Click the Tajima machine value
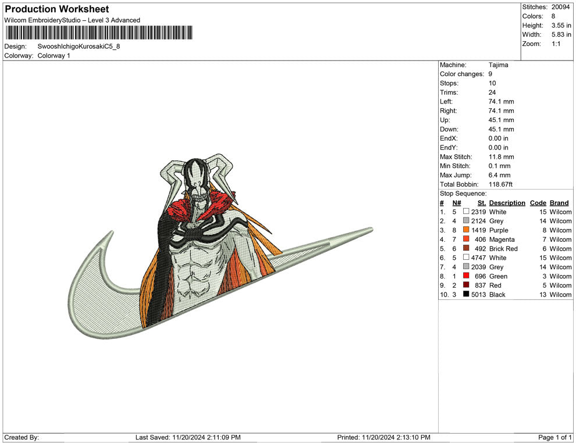576x443 pixels. pos(498,65)
